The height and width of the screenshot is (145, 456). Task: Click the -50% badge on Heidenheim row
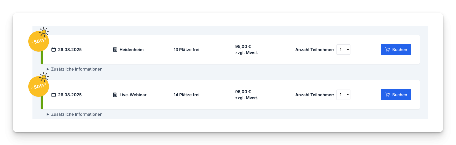coord(39,41)
